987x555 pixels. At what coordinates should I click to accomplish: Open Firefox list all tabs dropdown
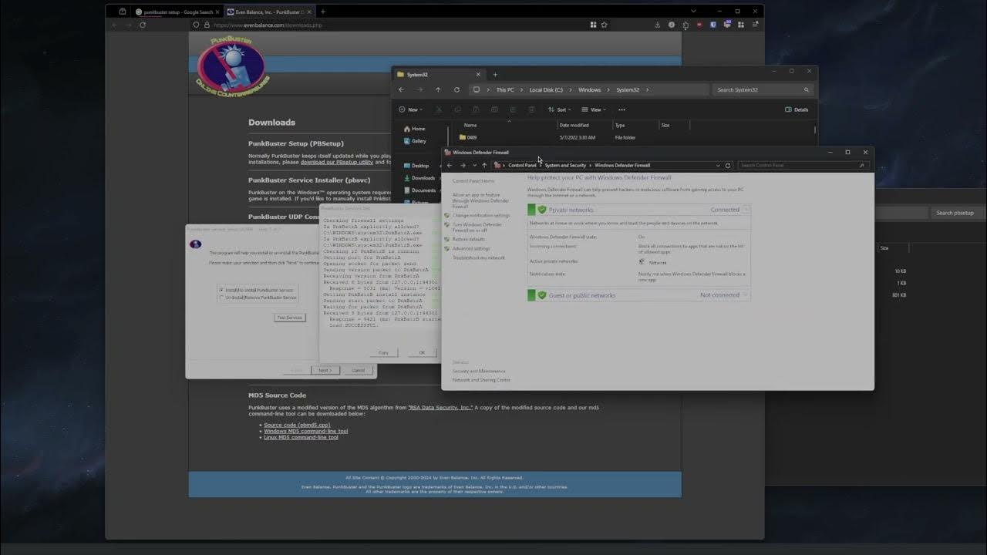(x=693, y=12)
